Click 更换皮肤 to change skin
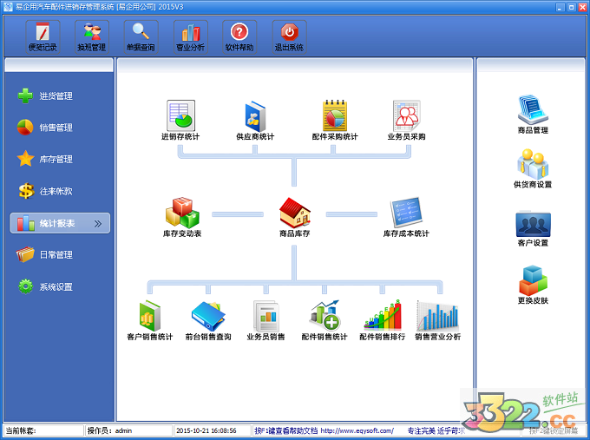The width and height of the screenshot is (590, 440). 533,285
